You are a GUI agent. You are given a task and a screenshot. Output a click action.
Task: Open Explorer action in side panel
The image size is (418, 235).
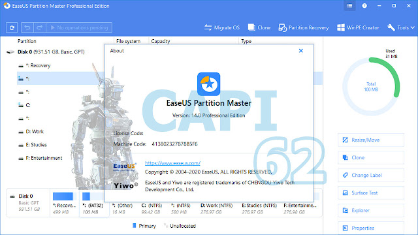point(371,210)
